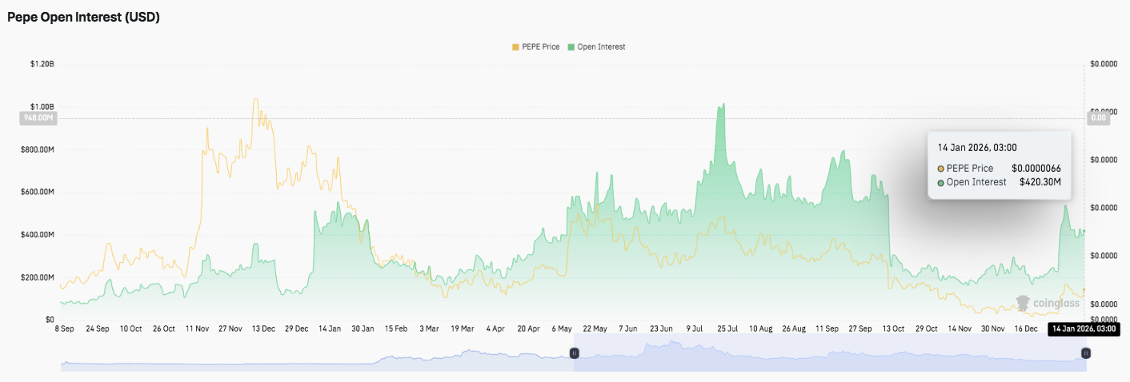Click the yellow PEPE Price legend icon
Image resolution: width=1130 pixels, height=382 pixels.
[515, 47]
